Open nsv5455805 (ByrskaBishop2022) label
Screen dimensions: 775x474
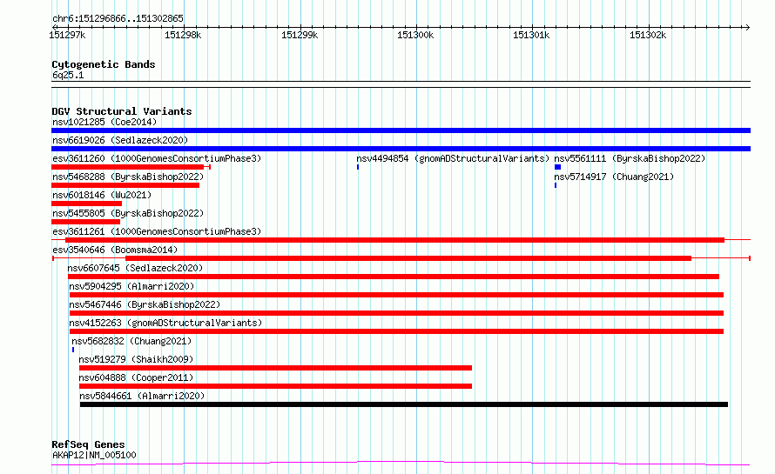(x=128, y=213)
